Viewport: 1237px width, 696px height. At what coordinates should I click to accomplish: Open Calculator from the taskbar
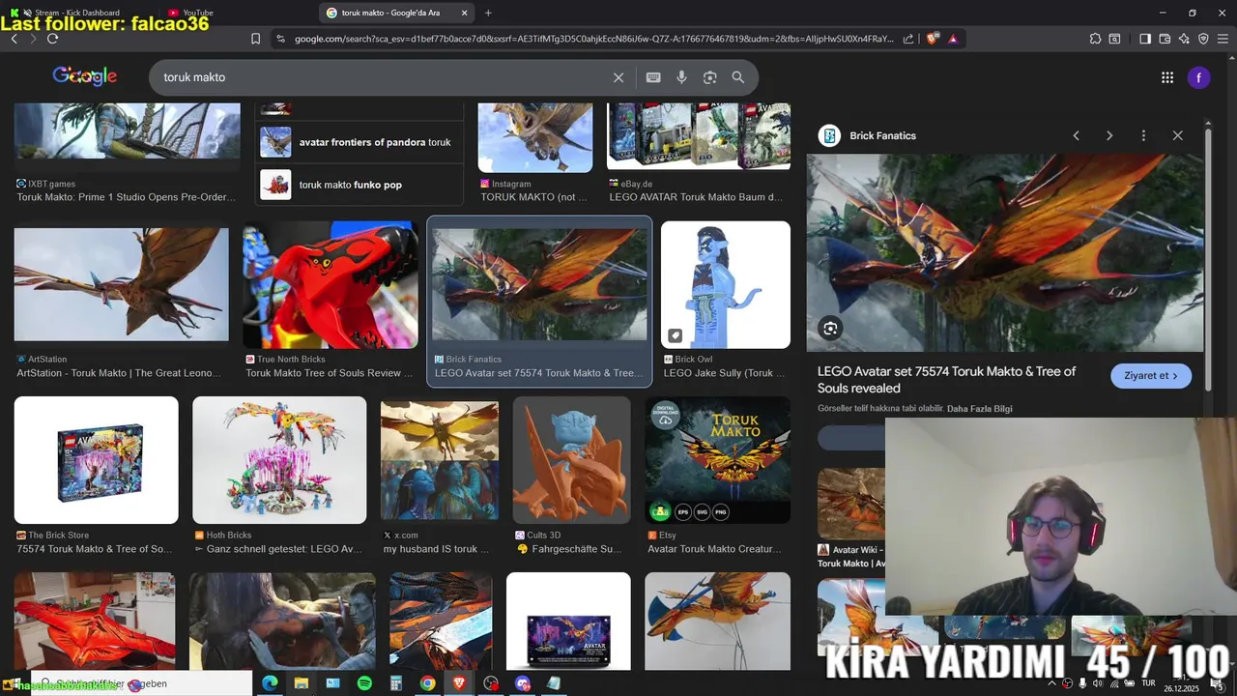pyautogui.click(x=395, y=683)
